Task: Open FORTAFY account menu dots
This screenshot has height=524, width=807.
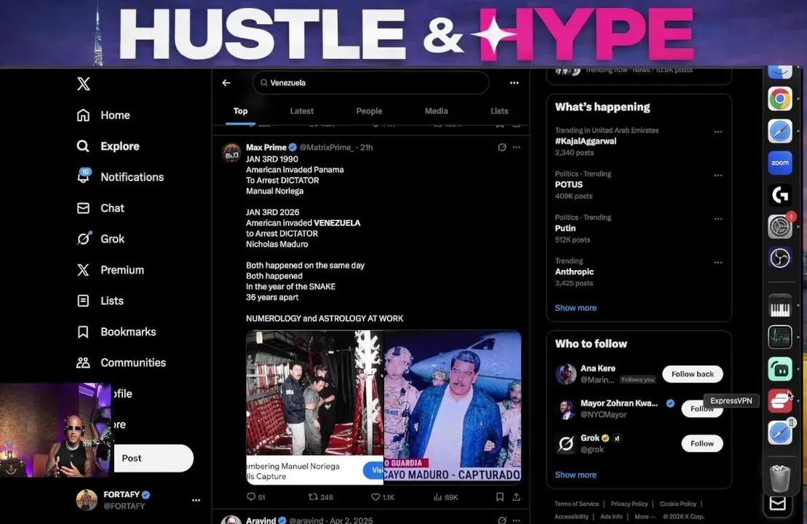Action: pos(196,500)
